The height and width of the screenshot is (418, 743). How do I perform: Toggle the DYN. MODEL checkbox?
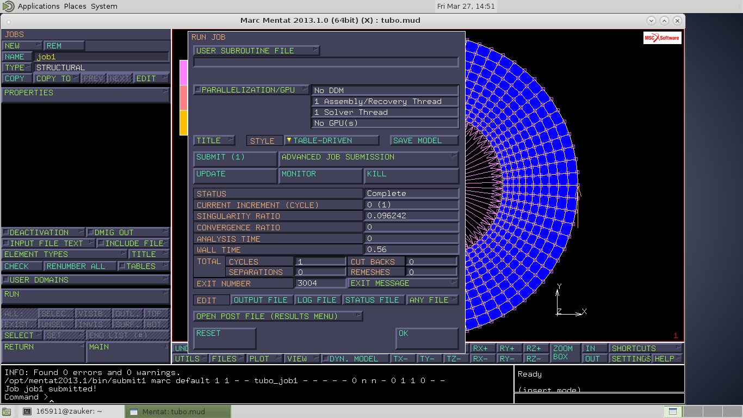(x=325, y=359)
